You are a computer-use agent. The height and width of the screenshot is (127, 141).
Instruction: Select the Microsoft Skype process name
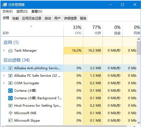27,121
